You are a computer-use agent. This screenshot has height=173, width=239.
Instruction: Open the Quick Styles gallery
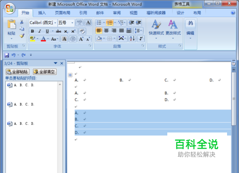point(156,30)
